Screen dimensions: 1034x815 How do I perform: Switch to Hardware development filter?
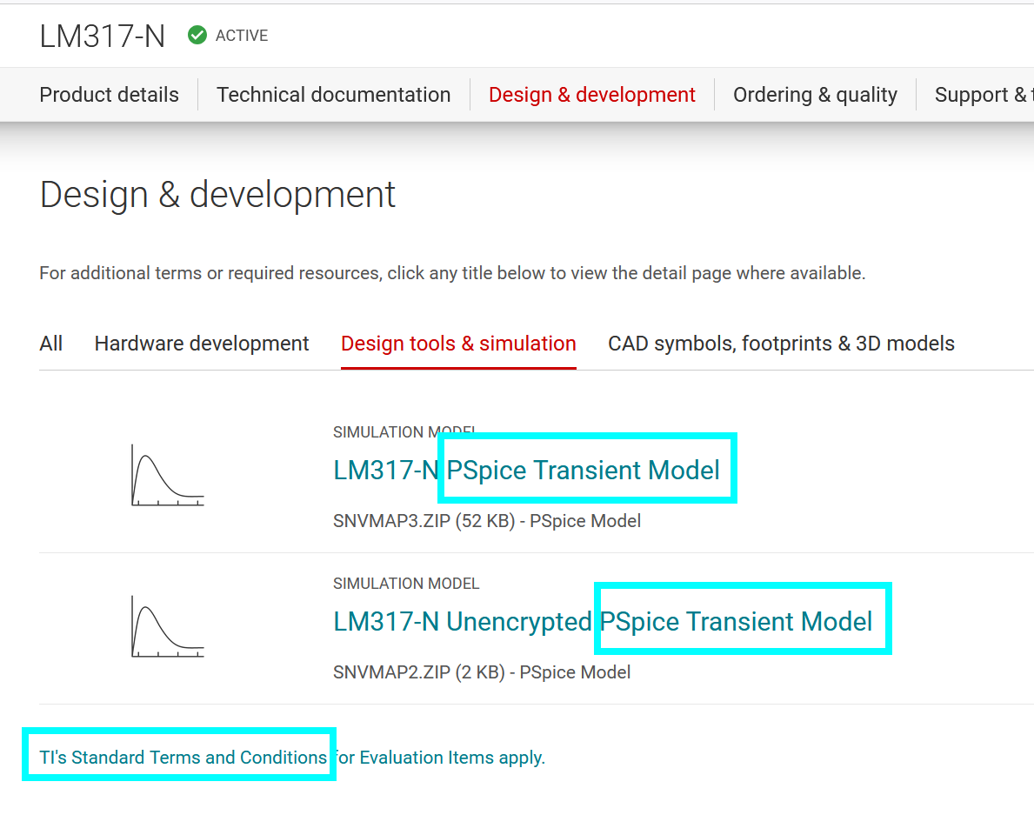click(202, 344)
